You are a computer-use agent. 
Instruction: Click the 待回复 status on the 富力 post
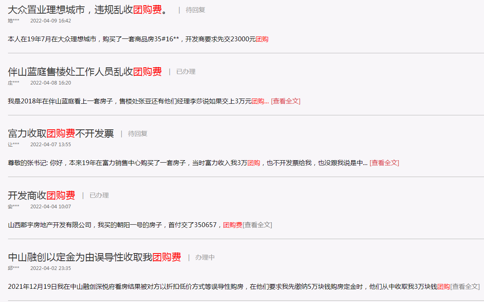point(138,134)
